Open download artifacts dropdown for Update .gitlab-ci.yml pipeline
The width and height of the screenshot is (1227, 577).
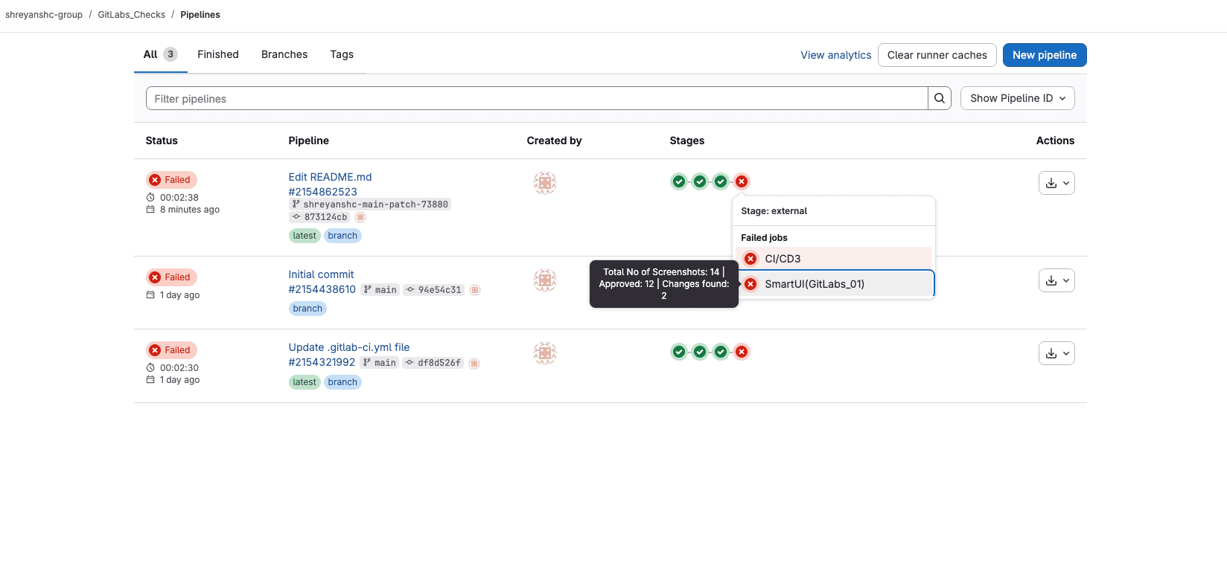1057,353
